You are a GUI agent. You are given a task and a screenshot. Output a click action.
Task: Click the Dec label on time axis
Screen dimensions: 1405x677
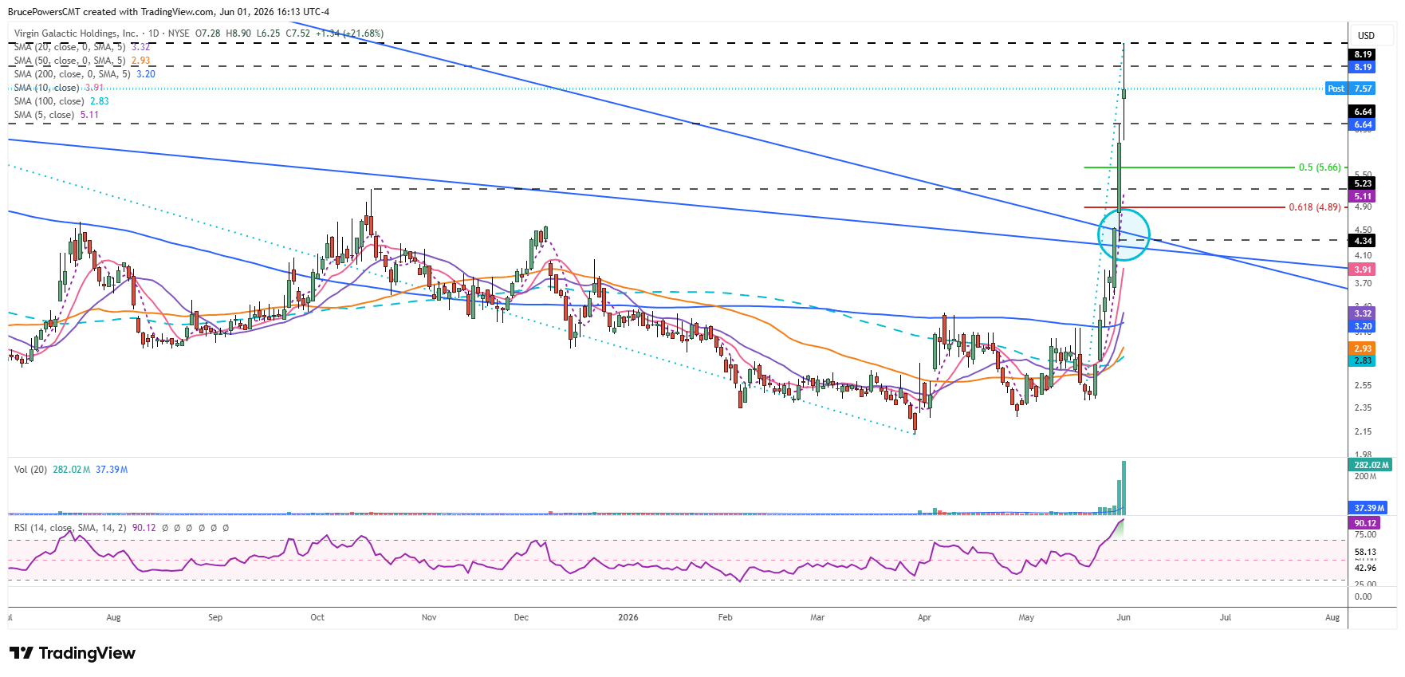click(x=521, y=617)
